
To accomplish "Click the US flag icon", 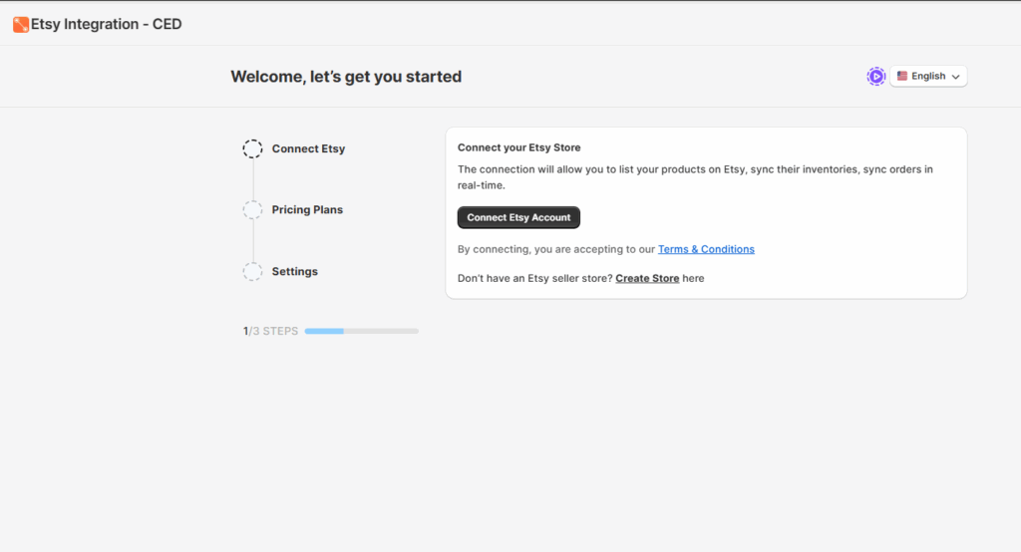I will (x=902, y=76).
